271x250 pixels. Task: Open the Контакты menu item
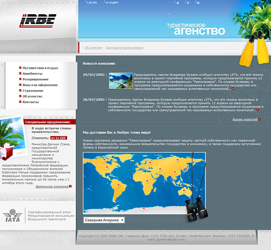[x=30, y=102]
